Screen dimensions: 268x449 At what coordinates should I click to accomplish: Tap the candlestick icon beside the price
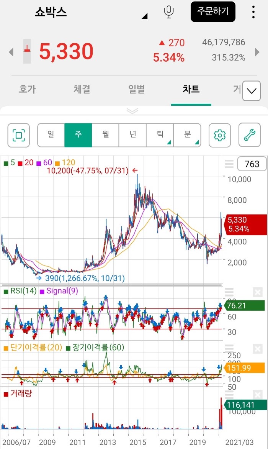click(x=27, y=51)
